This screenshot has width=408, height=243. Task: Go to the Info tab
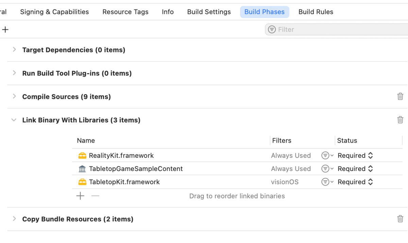point(168,12)
